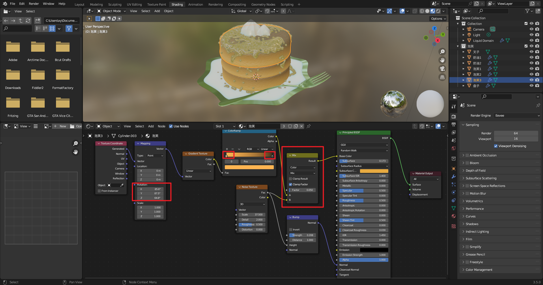543x285 pixels.
Task: Click the Roughness slider in Principled BSDF
Action: pos(364,201)
